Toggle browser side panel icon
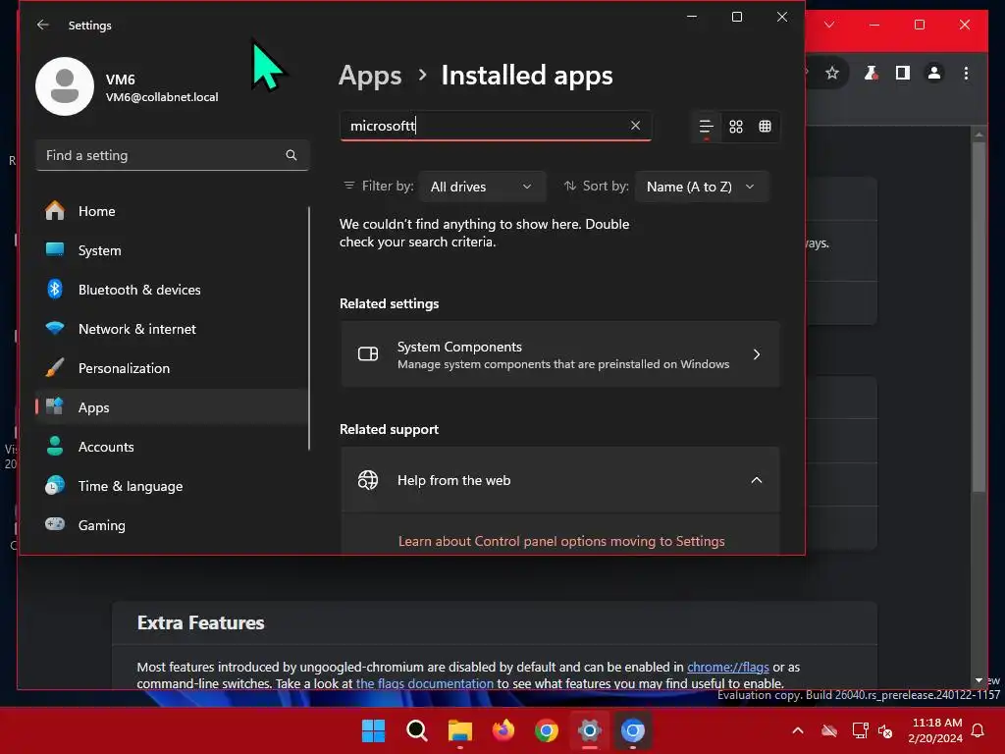Screen dimensions: 1005x754 903,73
